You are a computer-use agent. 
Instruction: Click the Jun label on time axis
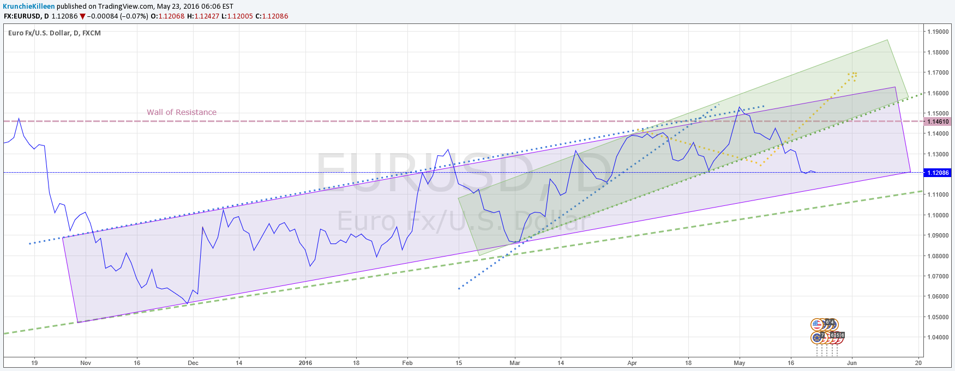pyautogui.click(x=852, y=363)
